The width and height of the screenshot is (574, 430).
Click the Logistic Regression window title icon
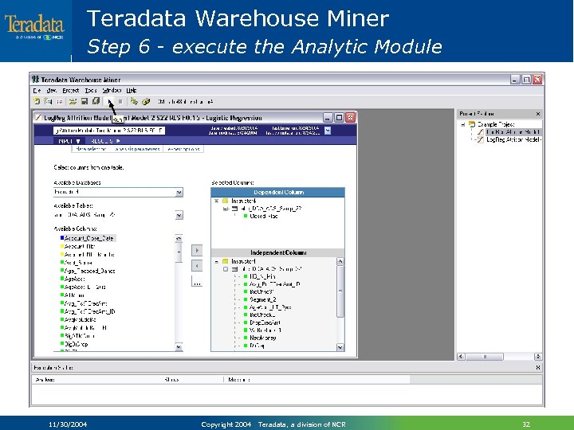click(x=38, y=117)
